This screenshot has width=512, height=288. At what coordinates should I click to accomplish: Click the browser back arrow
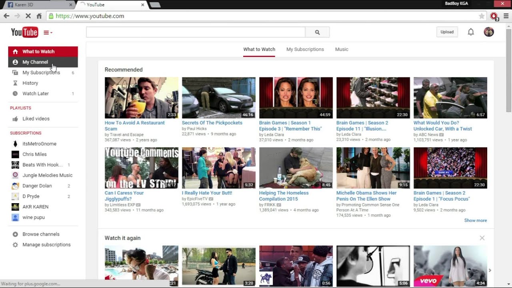click(6, 16)
